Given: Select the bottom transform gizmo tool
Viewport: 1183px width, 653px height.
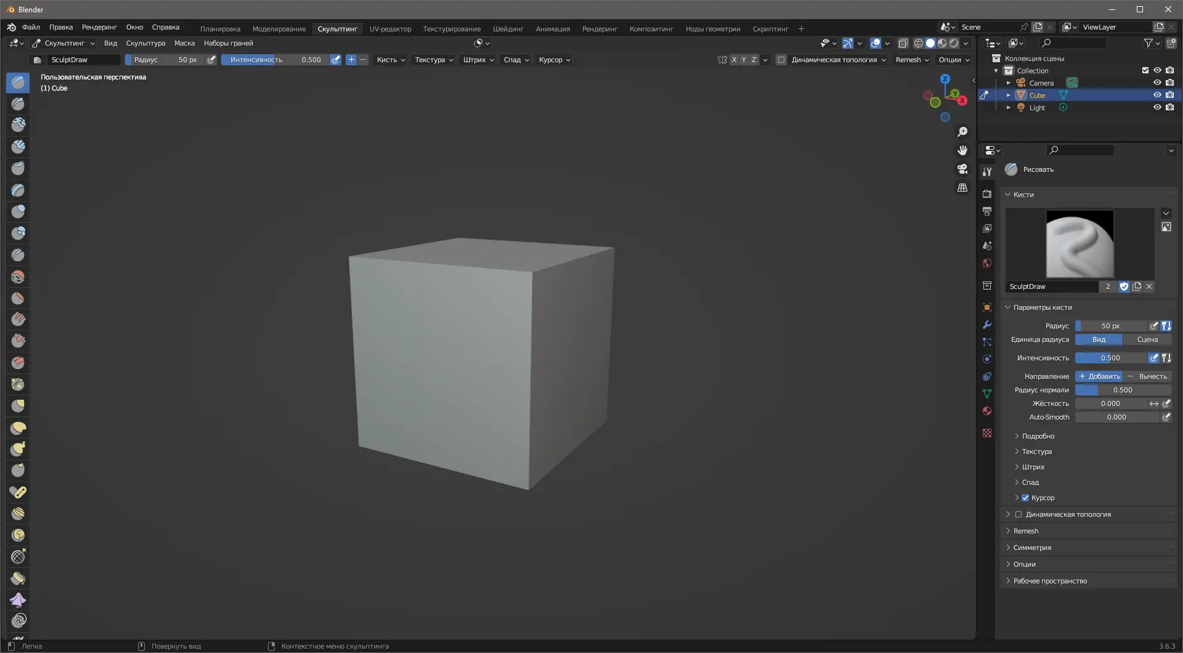Looking at the screenshot, I should tap(18, 620).
